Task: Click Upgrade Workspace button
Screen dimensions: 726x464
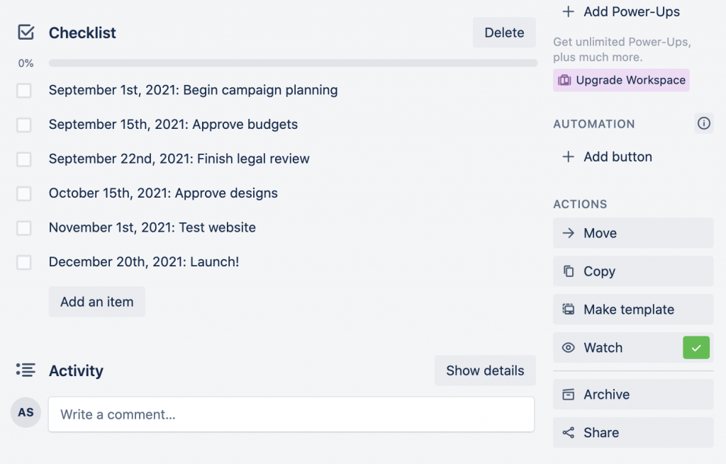Action: (x=621, y=80)
